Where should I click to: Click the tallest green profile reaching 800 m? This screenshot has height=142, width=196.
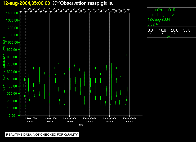click(127, 80)
